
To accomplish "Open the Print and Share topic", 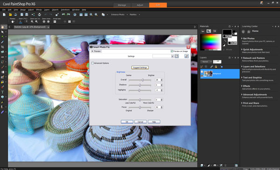I will point(251,103).
